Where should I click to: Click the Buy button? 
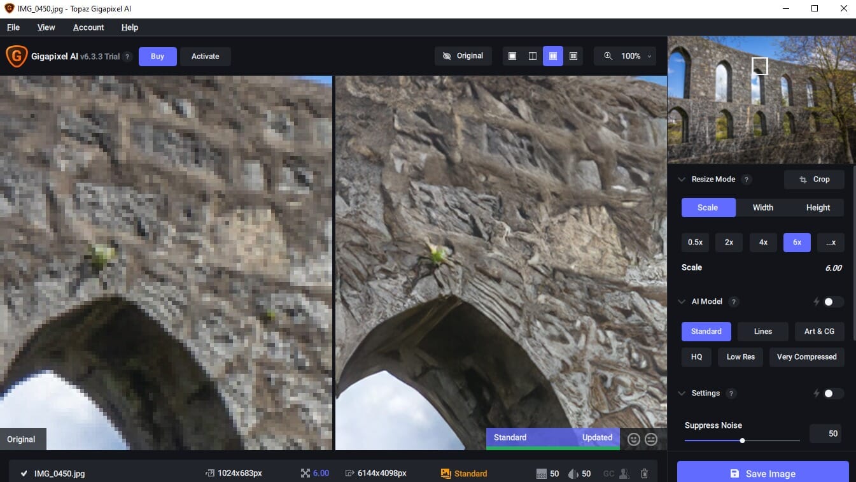[157, 56]
